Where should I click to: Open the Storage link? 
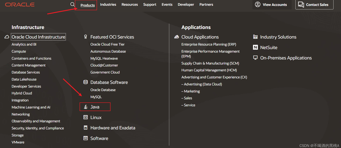(x=18, y=135)
